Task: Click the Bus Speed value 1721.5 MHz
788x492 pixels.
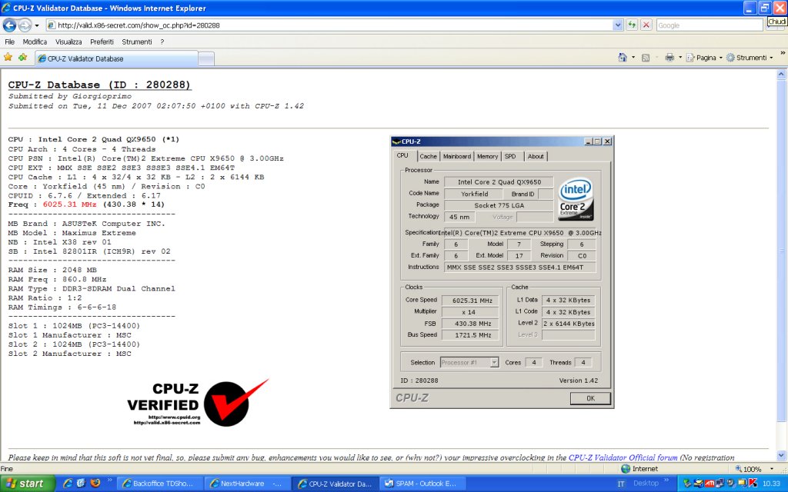Action: [472, 335]
